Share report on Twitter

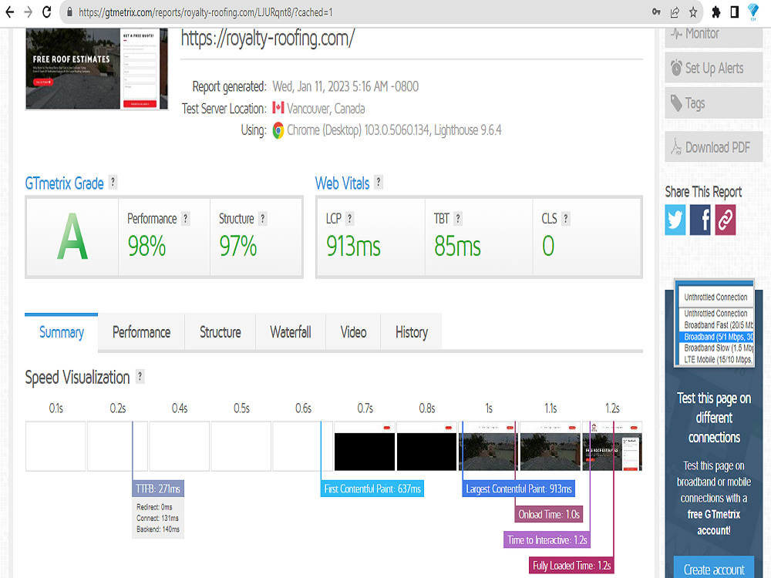tap(675, 220)
